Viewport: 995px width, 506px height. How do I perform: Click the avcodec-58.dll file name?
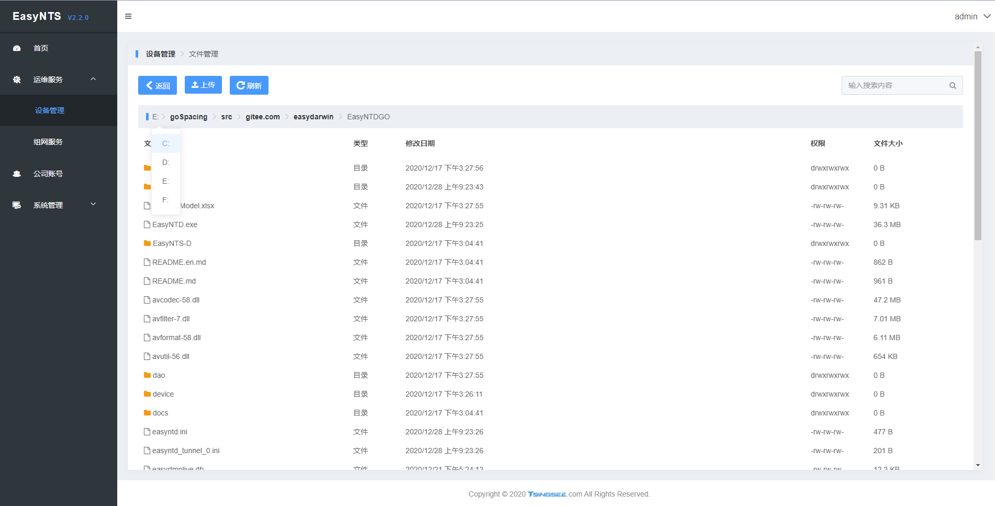tap(176, 300)
